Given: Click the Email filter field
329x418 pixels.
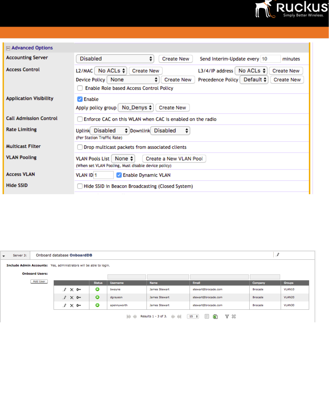Looking at the screenshot, I should (x=219, y=277).
